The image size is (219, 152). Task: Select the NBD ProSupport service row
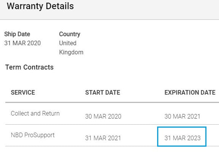point(112,135)
